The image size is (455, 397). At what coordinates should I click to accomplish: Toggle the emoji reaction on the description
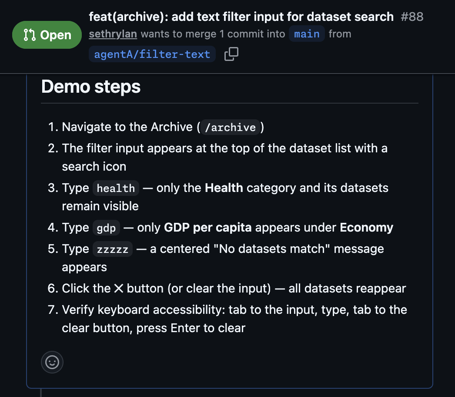pos(52,362)
